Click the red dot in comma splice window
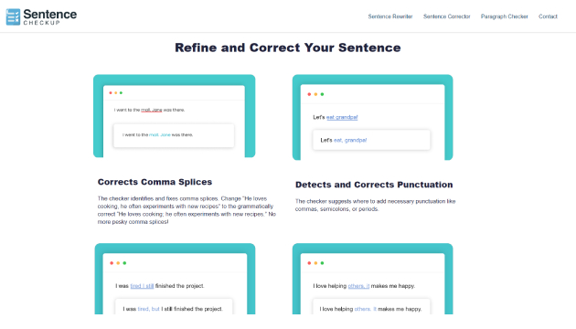The width and height of the screenshot is (576, 329). click(111, 93)
